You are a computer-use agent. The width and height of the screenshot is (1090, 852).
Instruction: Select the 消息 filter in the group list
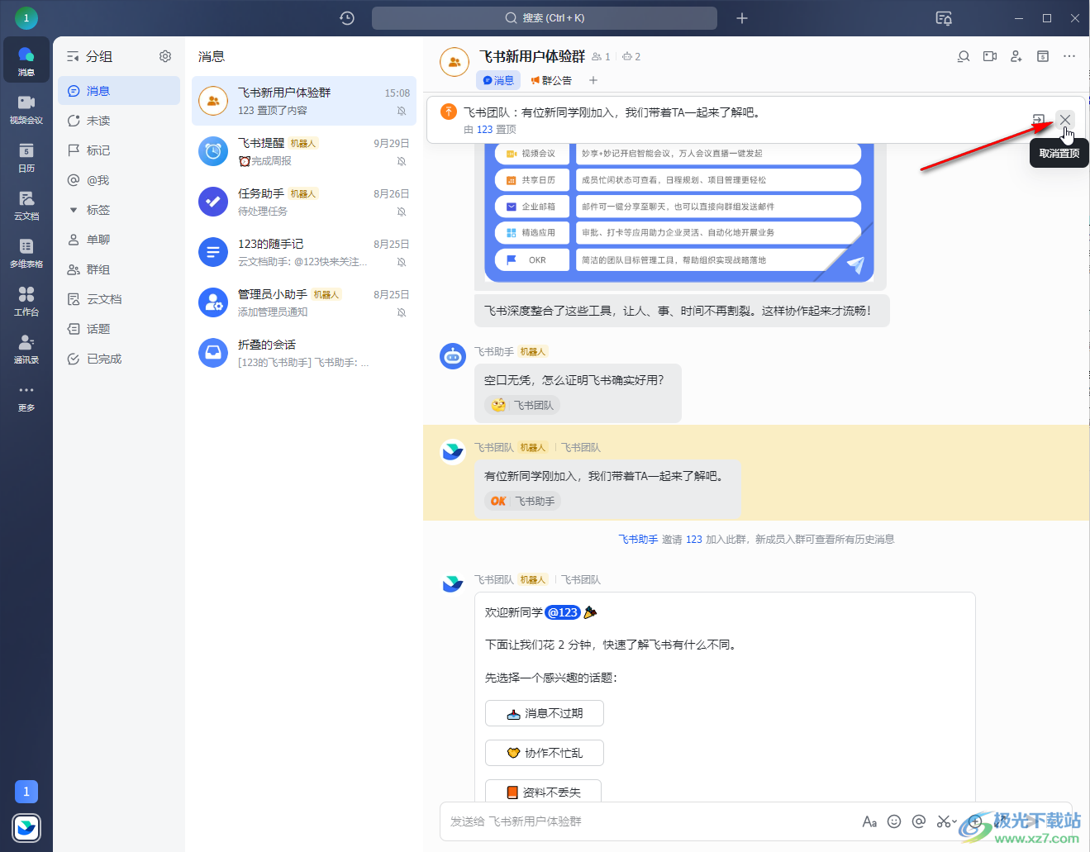119,91
